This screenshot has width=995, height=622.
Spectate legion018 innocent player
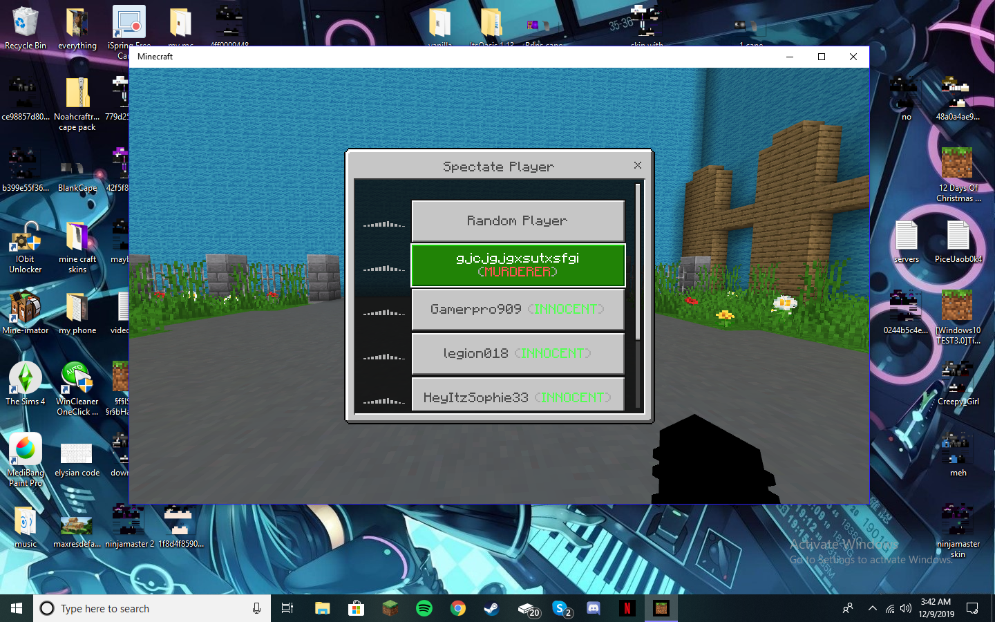(518, 353)
